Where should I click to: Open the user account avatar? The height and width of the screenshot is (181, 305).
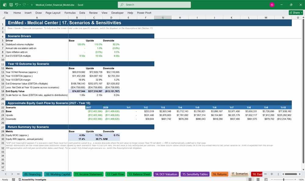click(x=272, y=5)
